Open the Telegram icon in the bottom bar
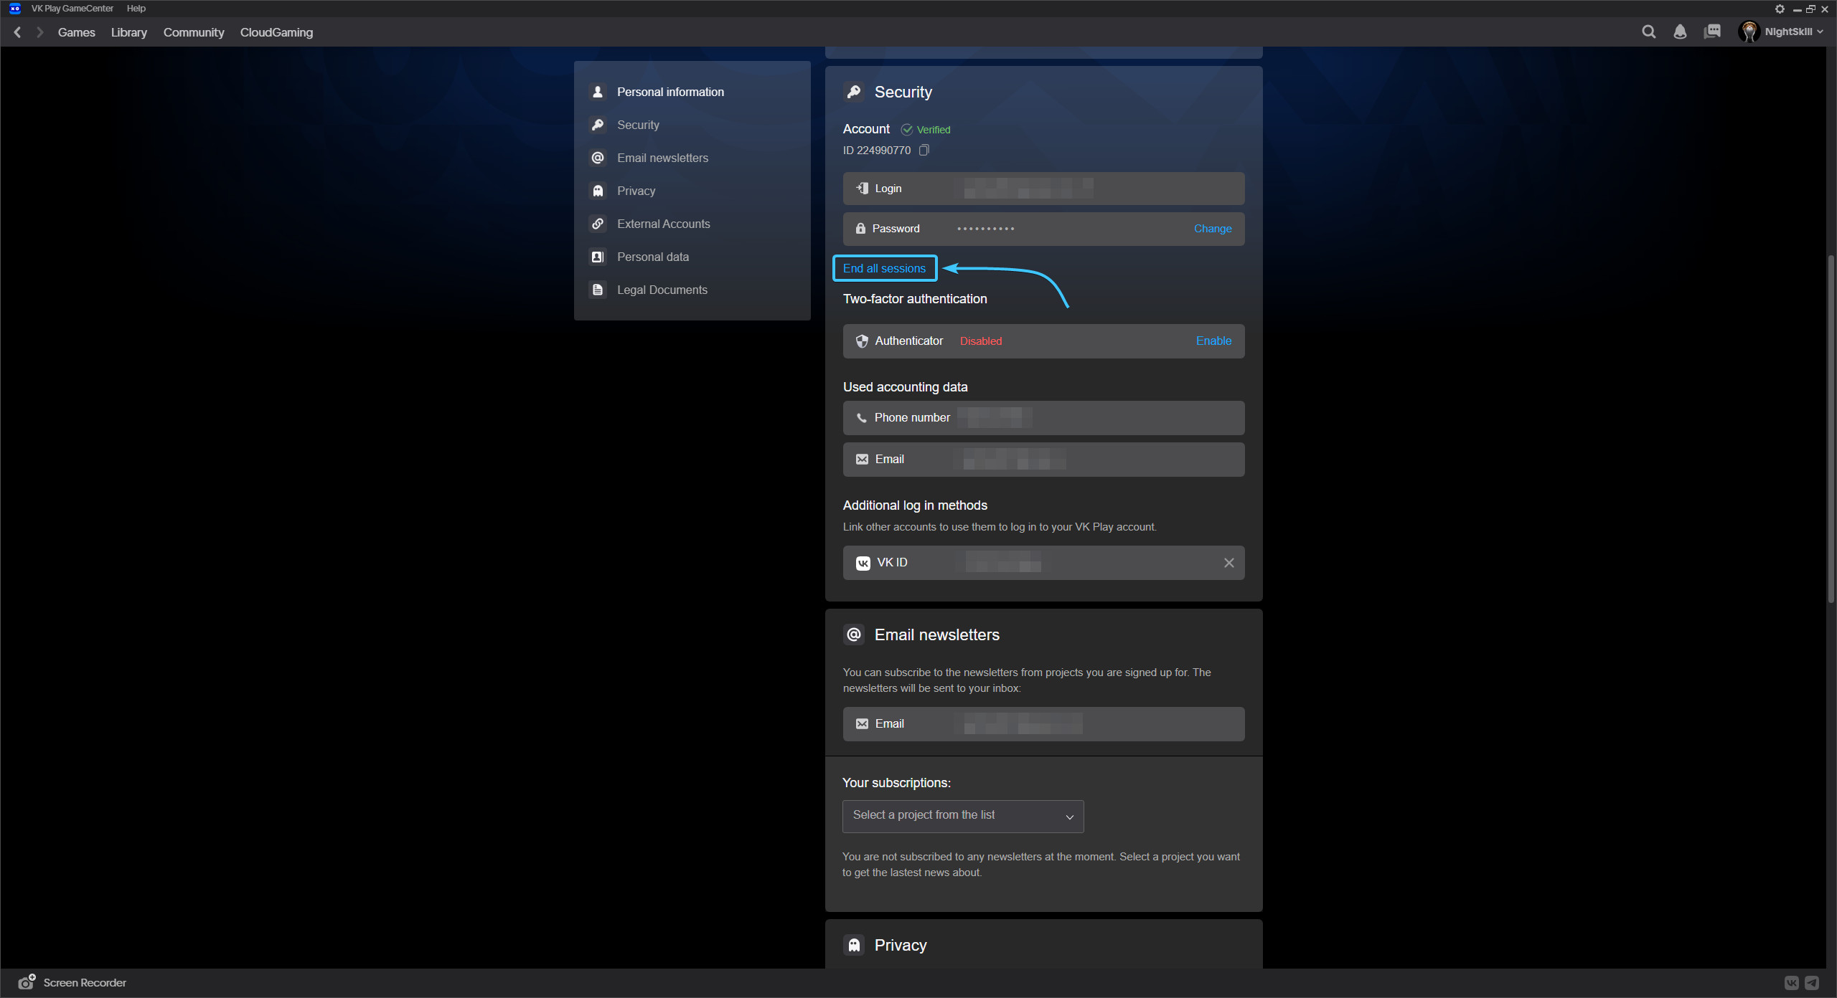 click(1812, 983)
